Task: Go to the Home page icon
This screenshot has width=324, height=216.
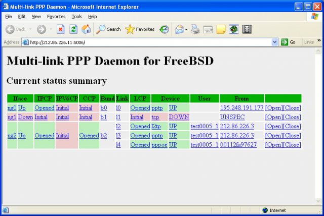Action: pyautogui.click(x=87, y=29)
